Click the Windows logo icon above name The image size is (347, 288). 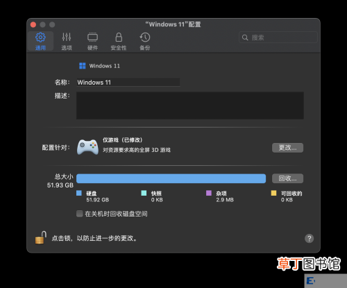(83, 66)
